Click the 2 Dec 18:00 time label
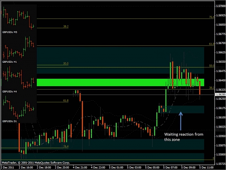The height and width of the screenshot is (170, 226). coord(44,167)
